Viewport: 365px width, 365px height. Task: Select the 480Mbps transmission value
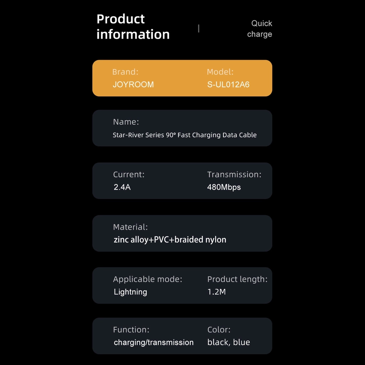[224, 187]
